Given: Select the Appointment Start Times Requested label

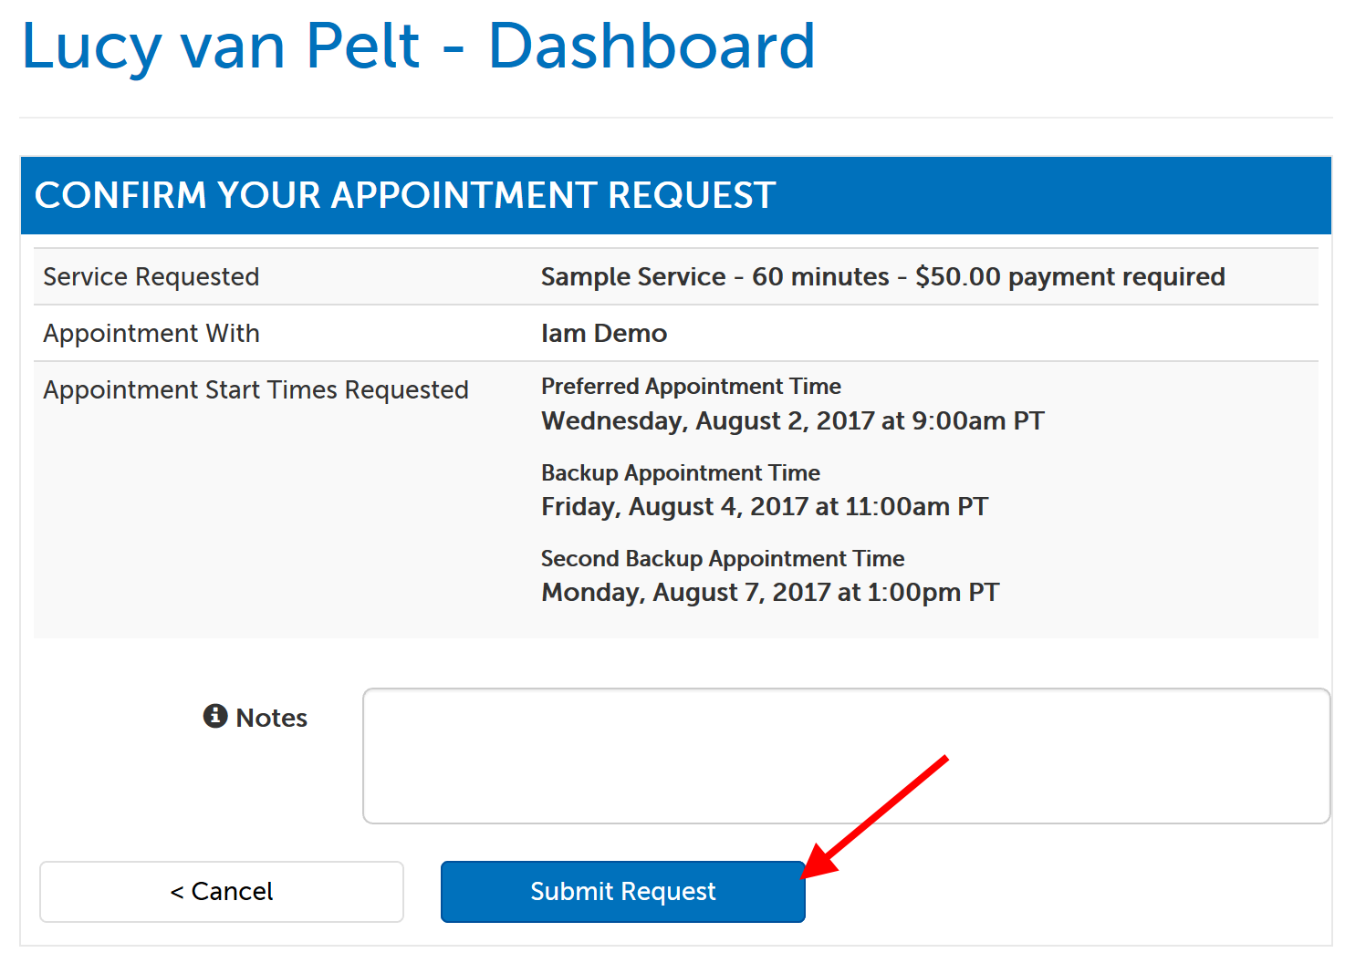Looking at the screenshot, I should (x=255, y=389).
